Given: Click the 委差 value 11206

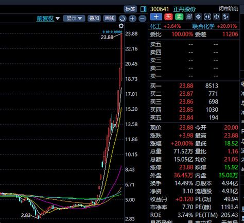Looking at the screenshot, I should click(x=230, y=34).
